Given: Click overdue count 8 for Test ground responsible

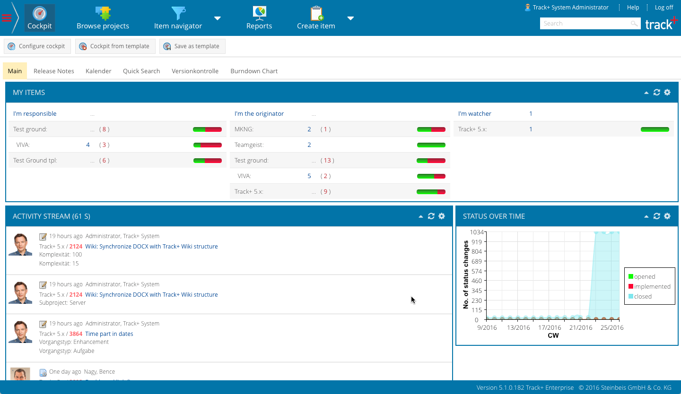Looking at the screenshot, I should coord(104,129).
